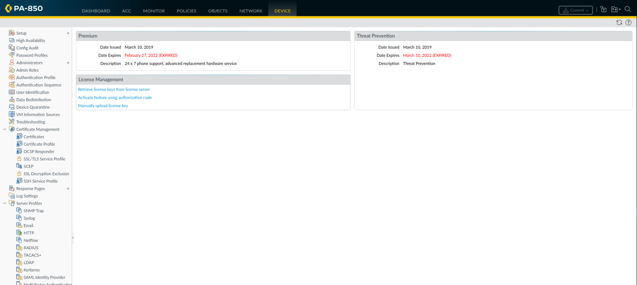This screenshot has height=285, width=637.
Task: Collapse the Server Profiles tree
Action: 5,203
